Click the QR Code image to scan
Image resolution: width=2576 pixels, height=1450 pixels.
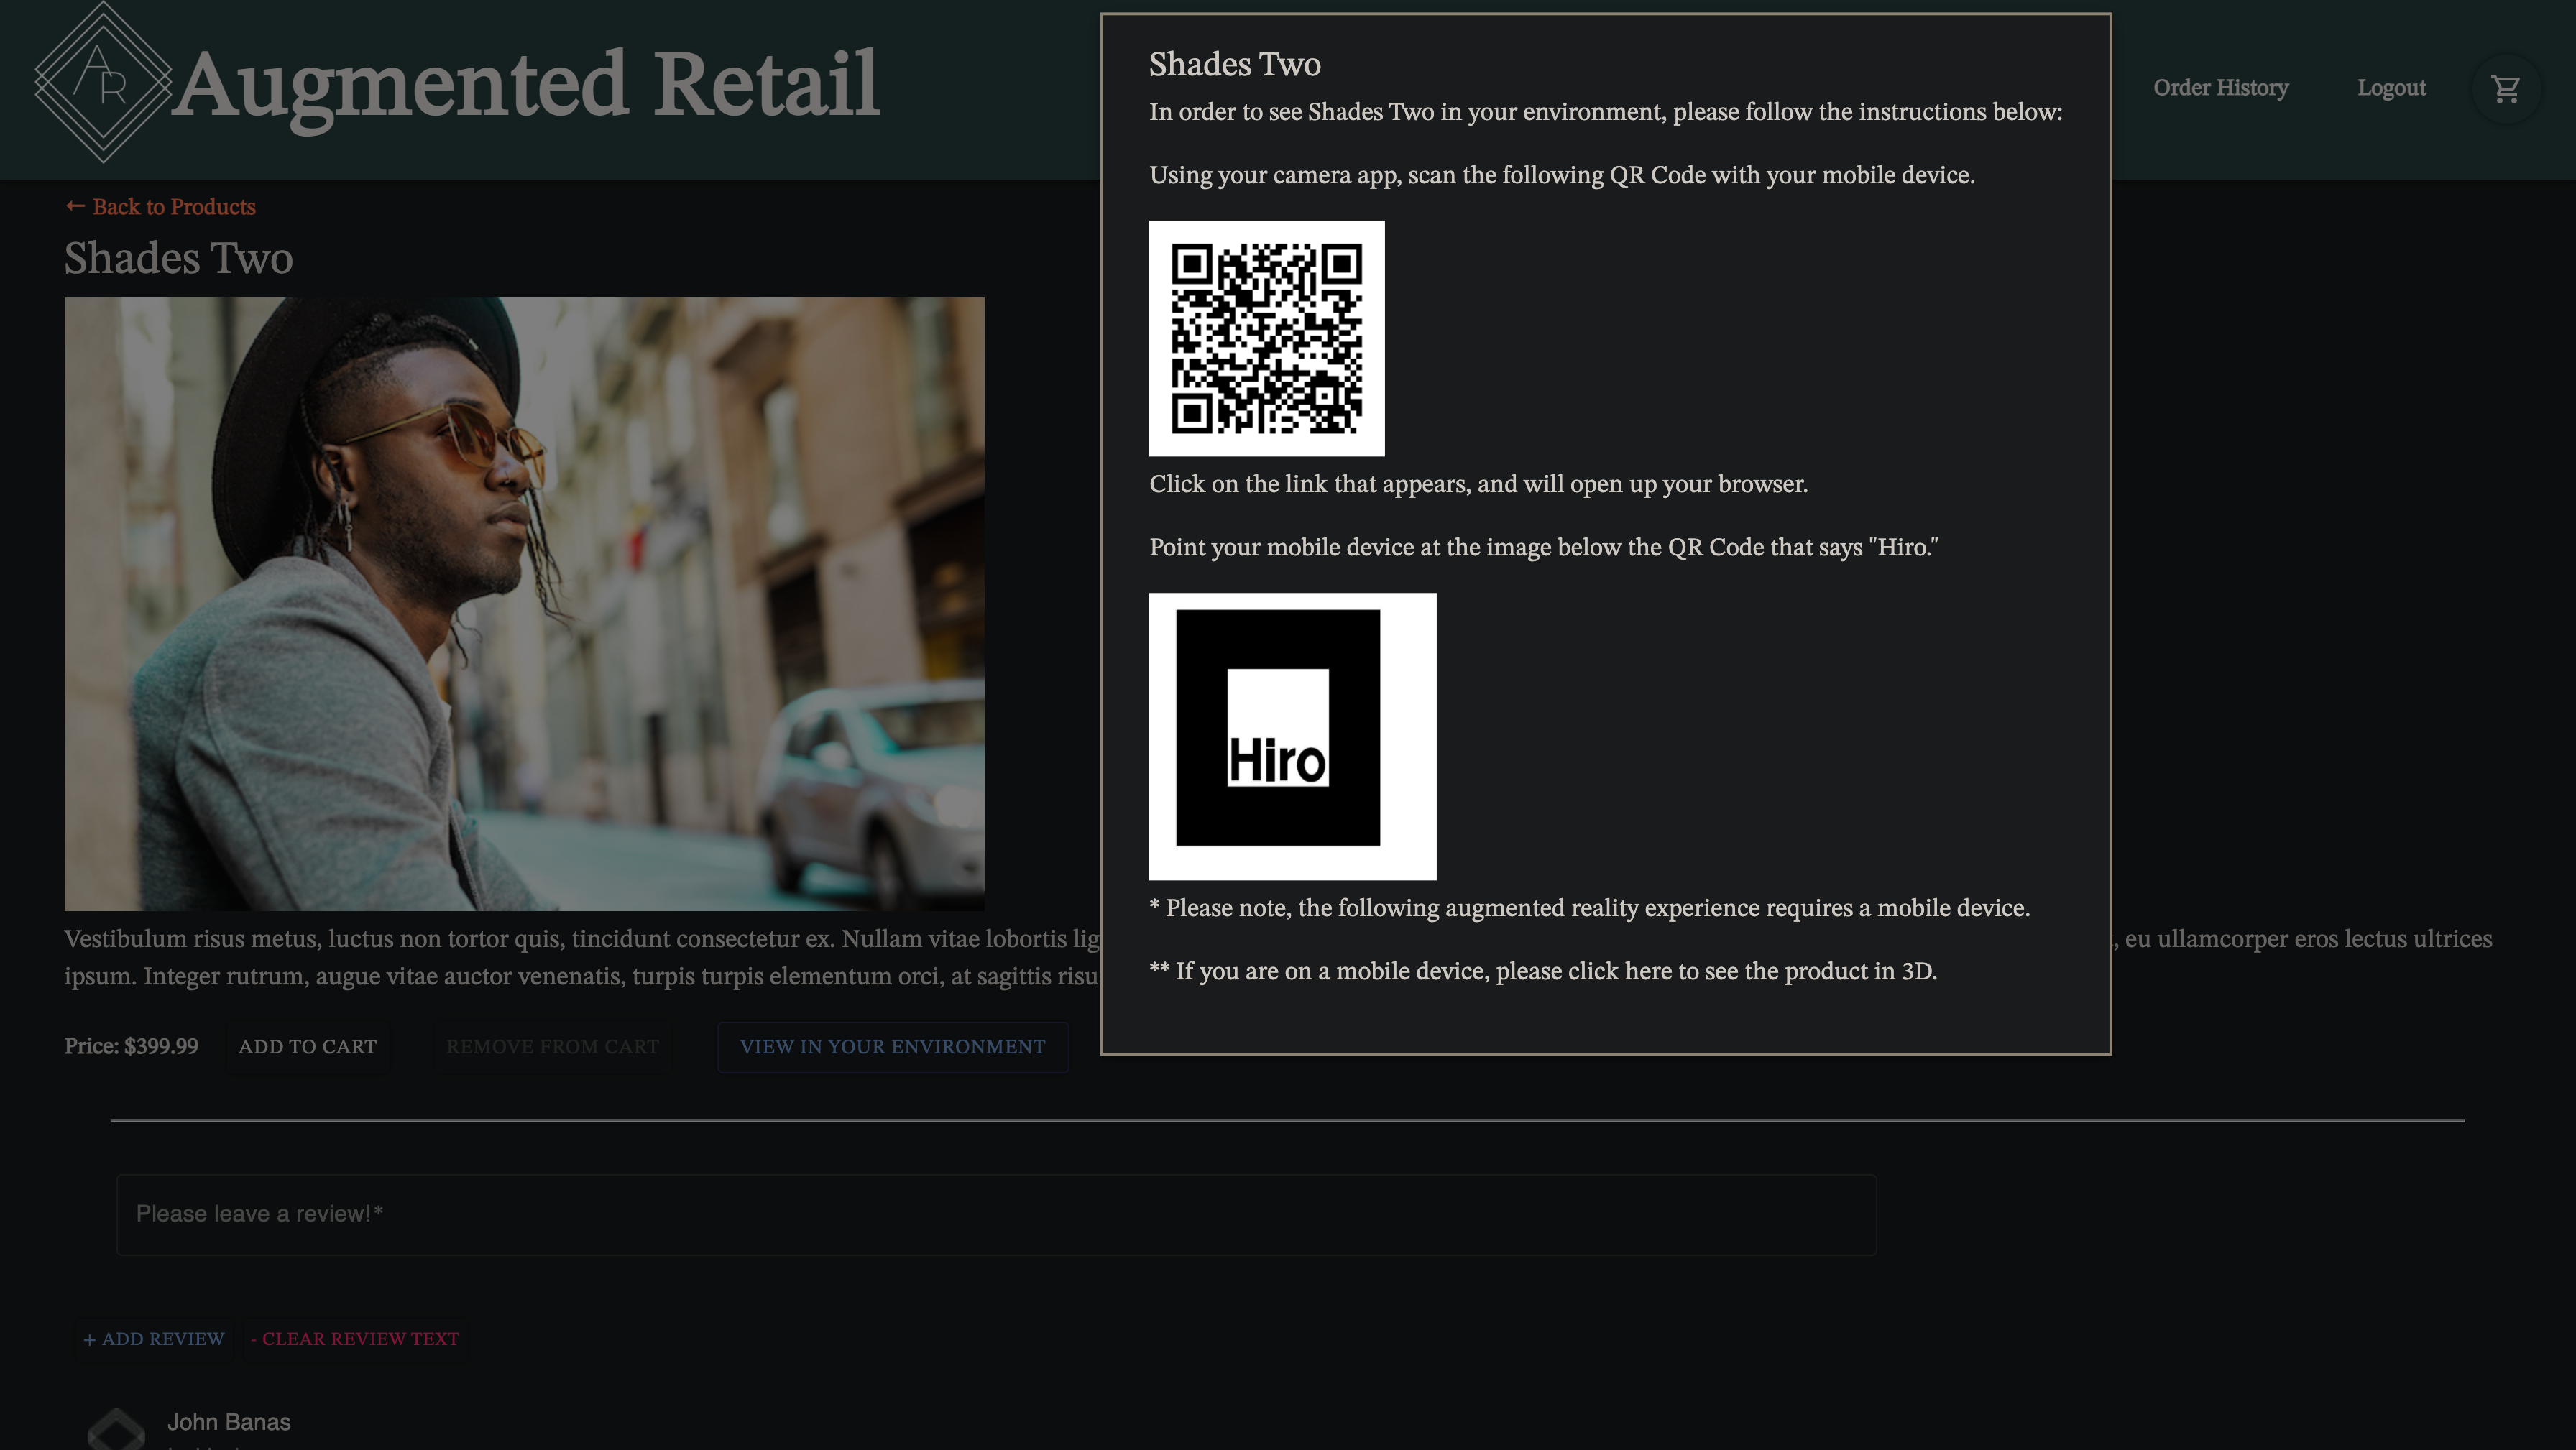pyautogui.click(x=1266, y=338)
